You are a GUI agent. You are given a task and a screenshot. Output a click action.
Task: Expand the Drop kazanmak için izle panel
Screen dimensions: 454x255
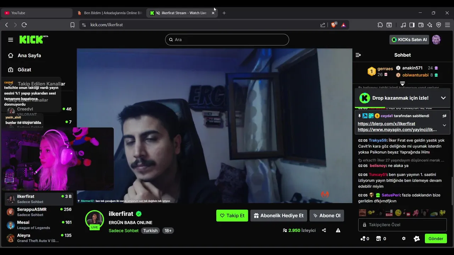[x=443, y=98]
